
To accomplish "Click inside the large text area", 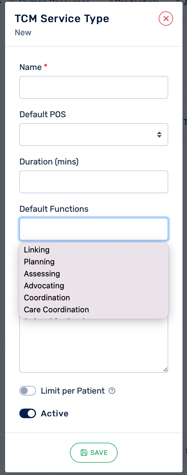I will [93, 347].
